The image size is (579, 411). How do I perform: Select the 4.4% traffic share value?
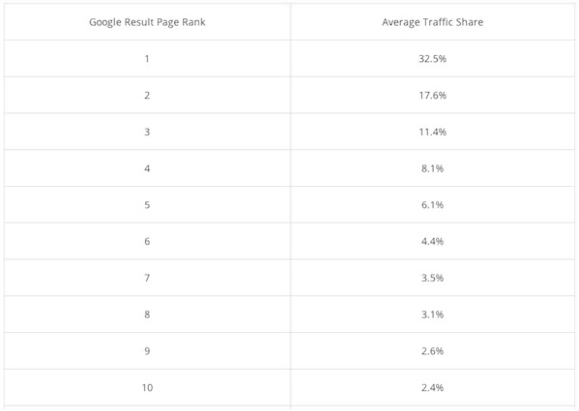[433, 241]
